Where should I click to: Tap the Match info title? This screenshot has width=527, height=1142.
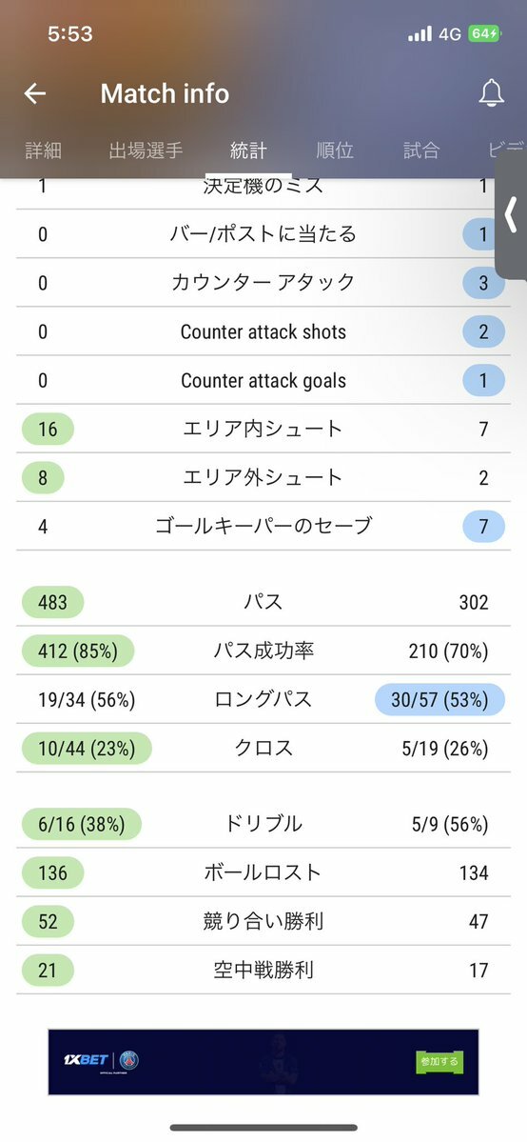(x=165, y=93)
